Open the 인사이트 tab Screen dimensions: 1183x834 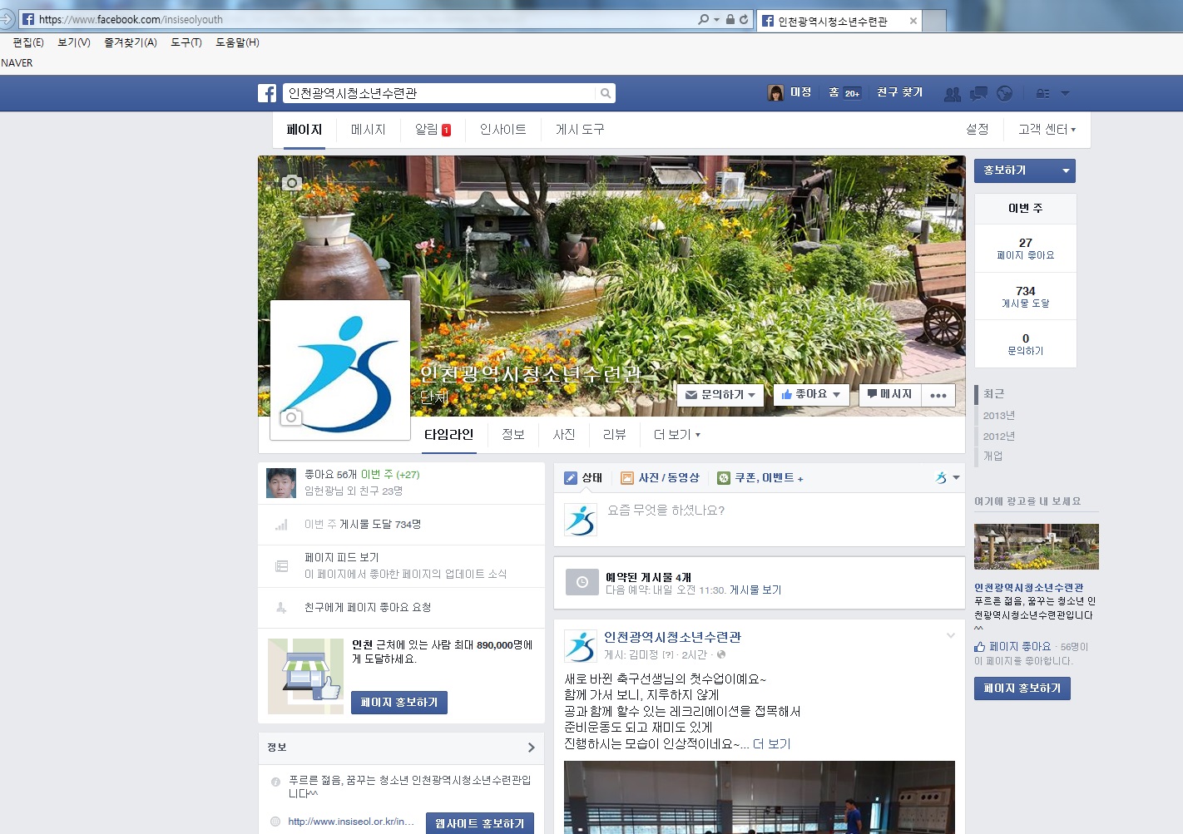503,130
